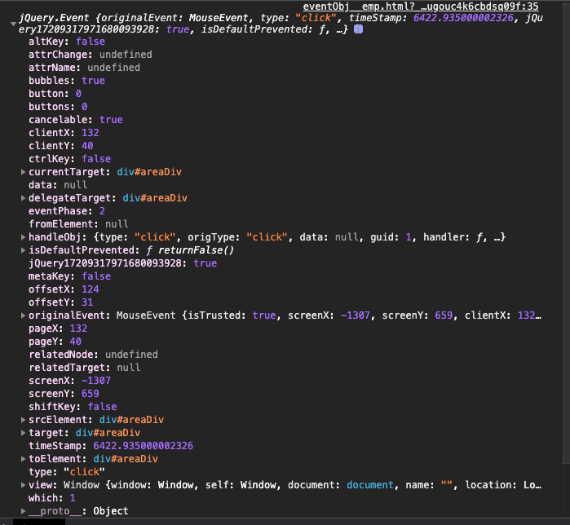570x525 pixels.
Task: Select the relatedTarget: null row
Action: tap(84, 368)
